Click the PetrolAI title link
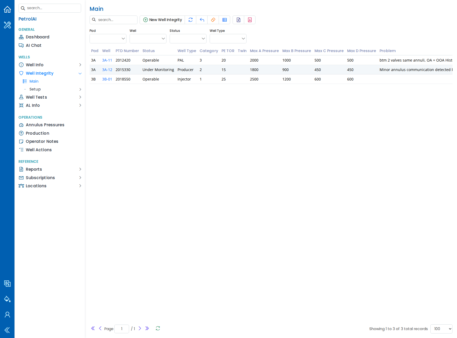This screenshot has height=338, width=457. [27, 19]
